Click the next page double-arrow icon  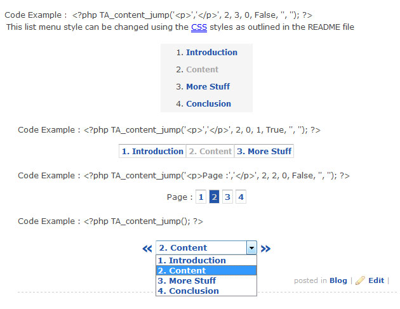click(265, 249)
